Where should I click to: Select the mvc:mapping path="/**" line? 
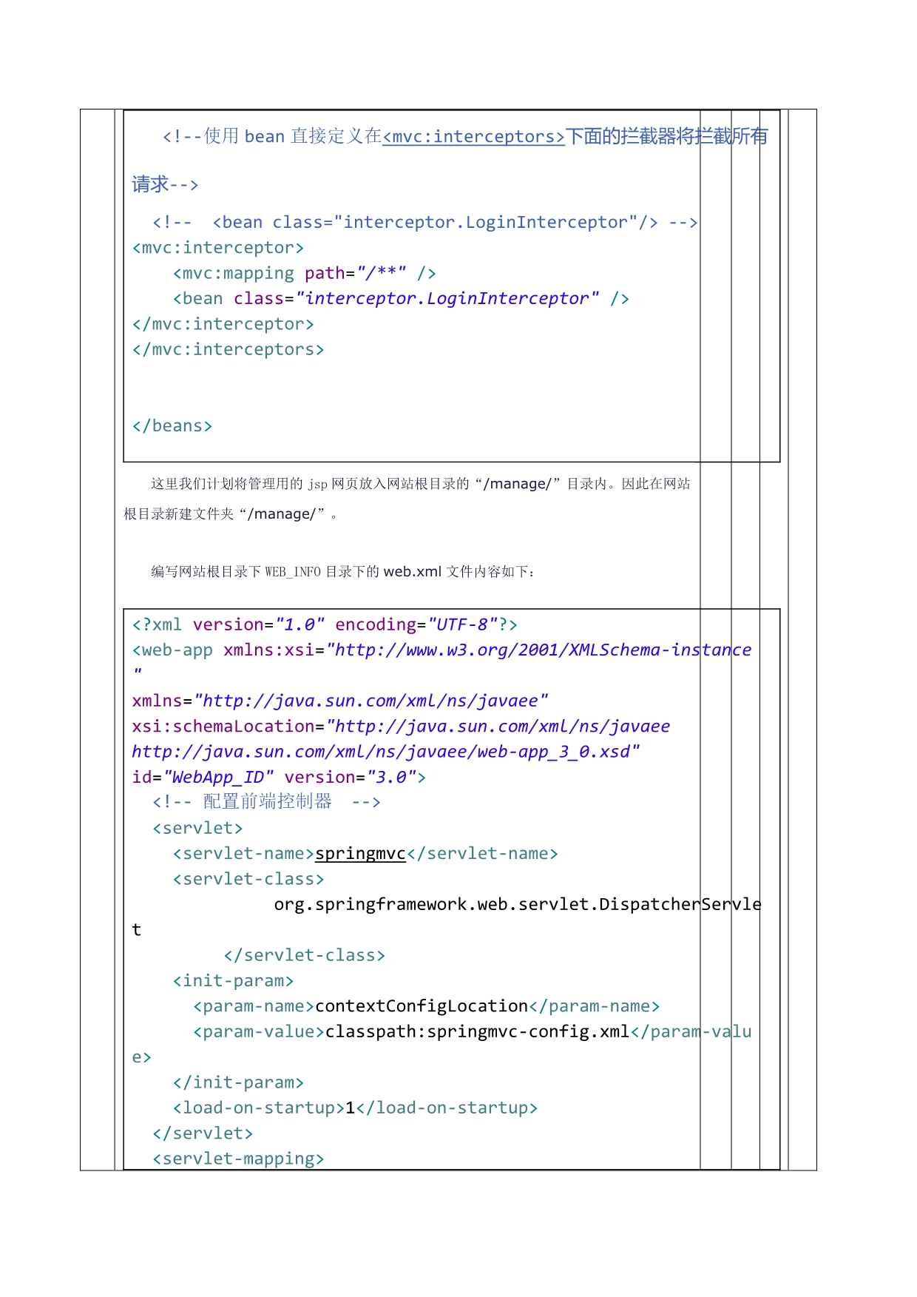coord(304,274)
